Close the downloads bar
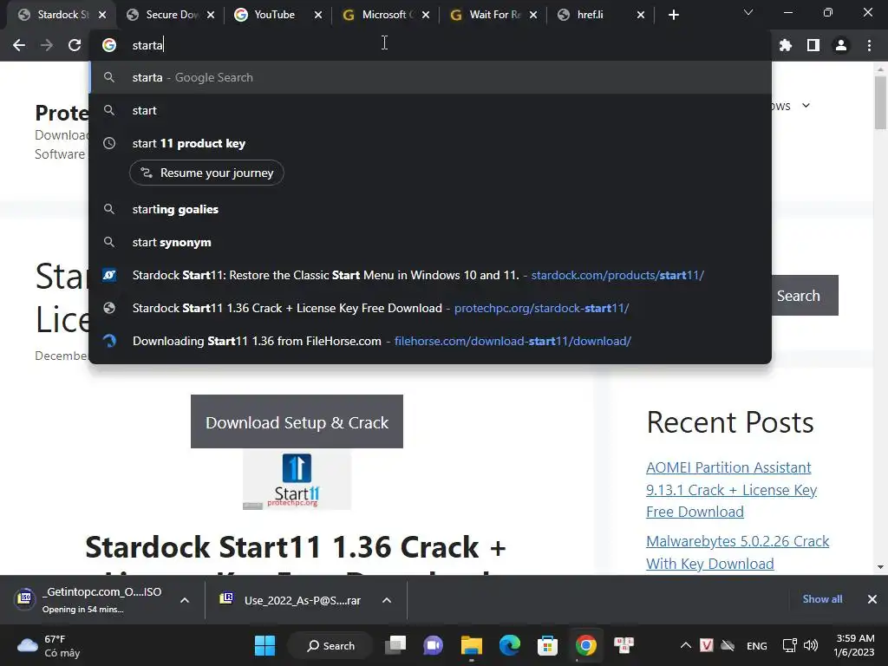 tap(872, 599)
